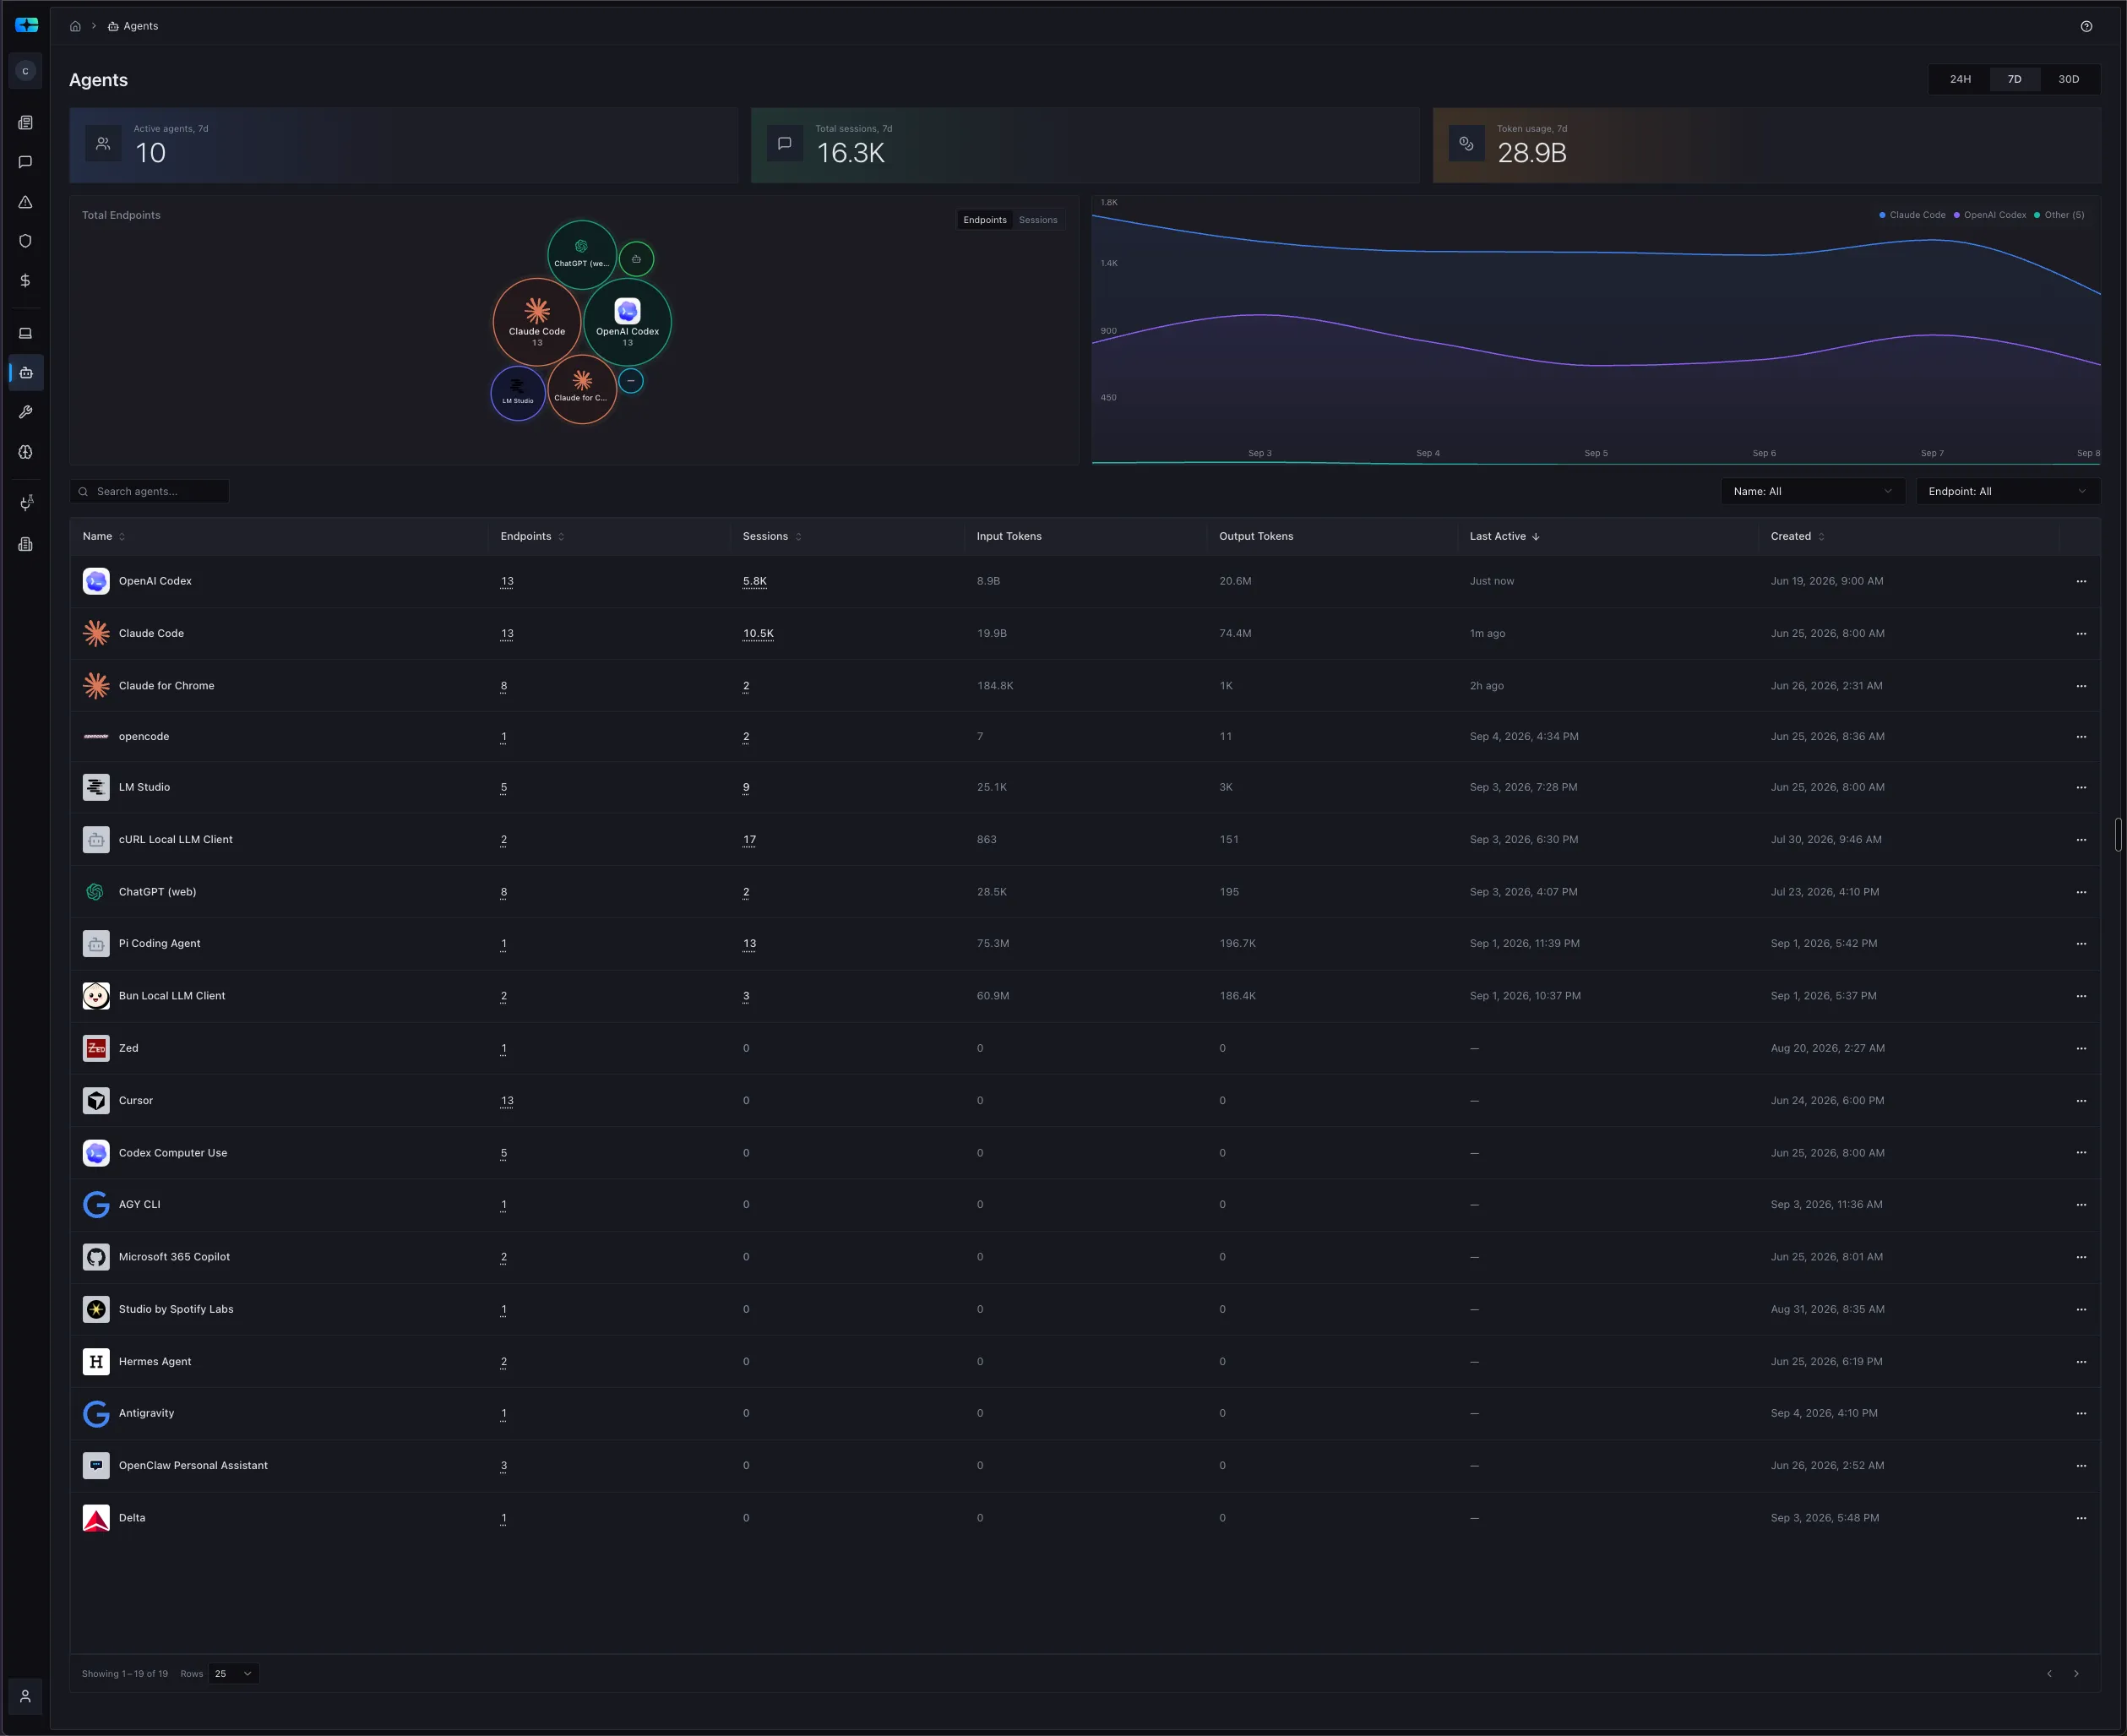Switch time range to 7D
The width and height of the screenshot is (2127, 1736).
(2014, 79)
